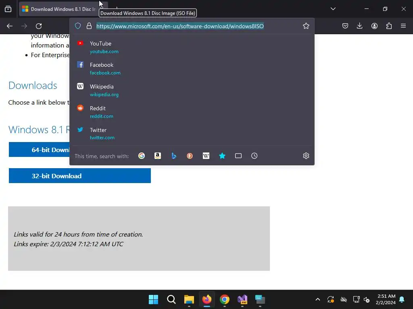Click the forward navigation arrow
Image resolution: width=413 pixels, height=309 pixels.
(24, 26)
